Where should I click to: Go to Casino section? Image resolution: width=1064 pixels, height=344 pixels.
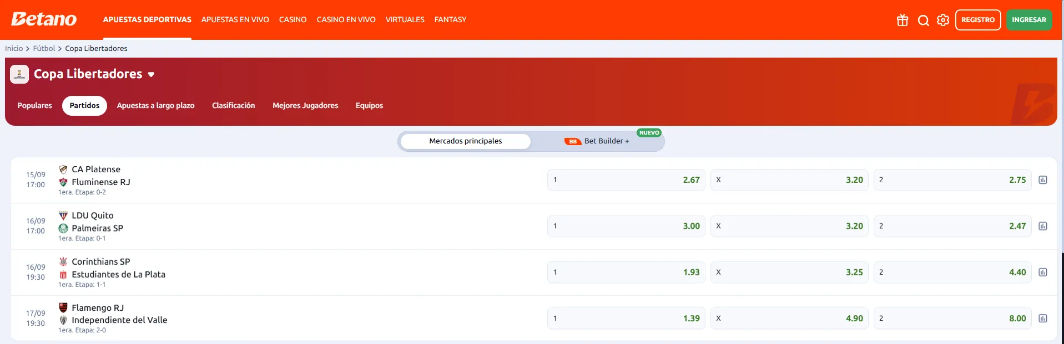click(293, 19)
